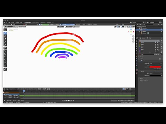Open the Fill Style Solid dropdown

pyautogui.click(x=155, y=74)
